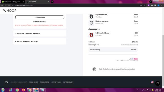The height and width of the screenshot is (92, 164).
Task: Switch to the Join WHOOP tab
Action: click(37, 2)
